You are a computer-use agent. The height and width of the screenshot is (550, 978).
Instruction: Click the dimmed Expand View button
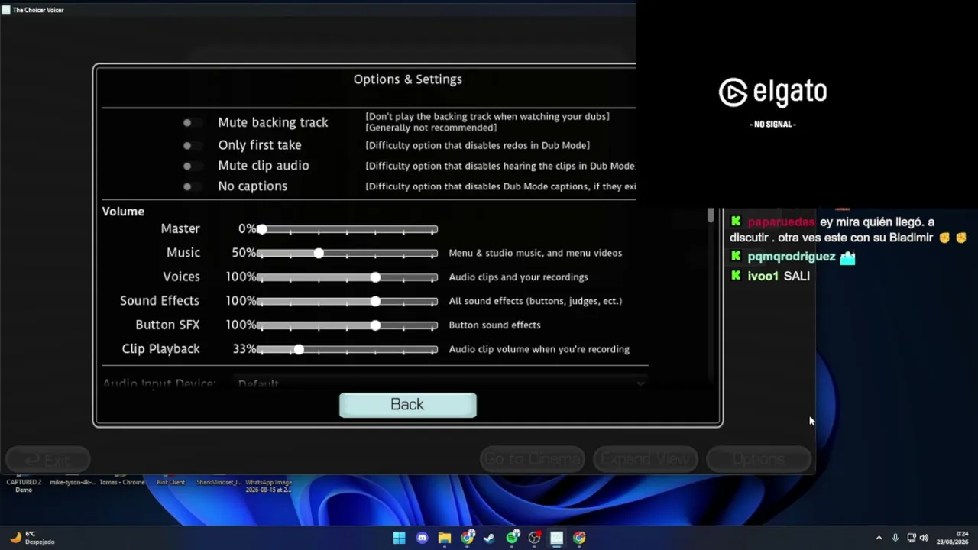point(645,459)
